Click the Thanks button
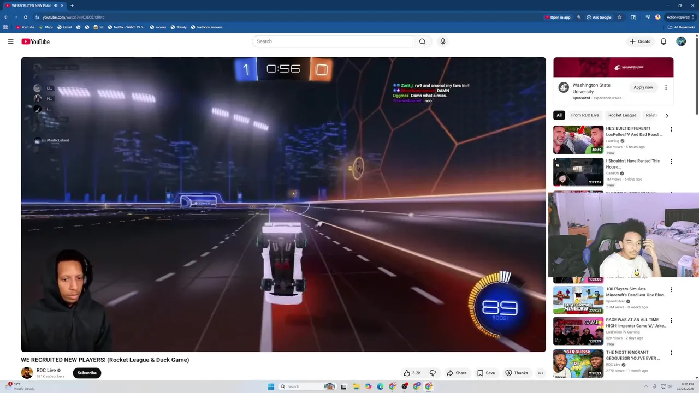699x393 pixels. click(517, 373)
